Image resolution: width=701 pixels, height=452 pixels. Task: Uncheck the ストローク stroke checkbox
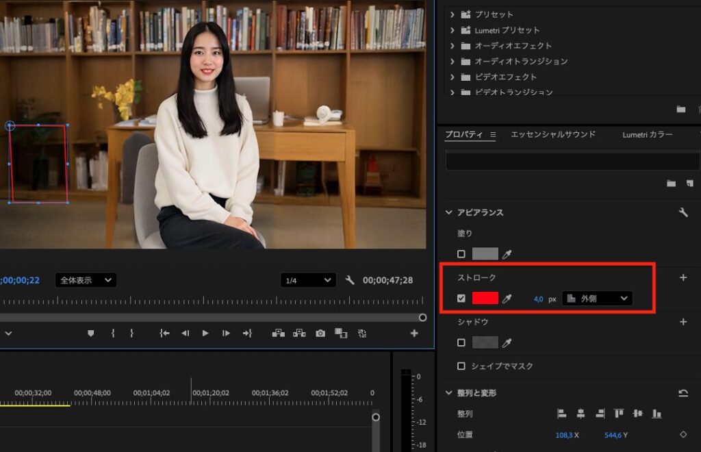461,299
